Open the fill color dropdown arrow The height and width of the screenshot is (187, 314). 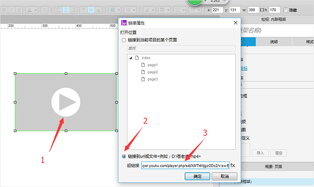(x=119, y=10)
